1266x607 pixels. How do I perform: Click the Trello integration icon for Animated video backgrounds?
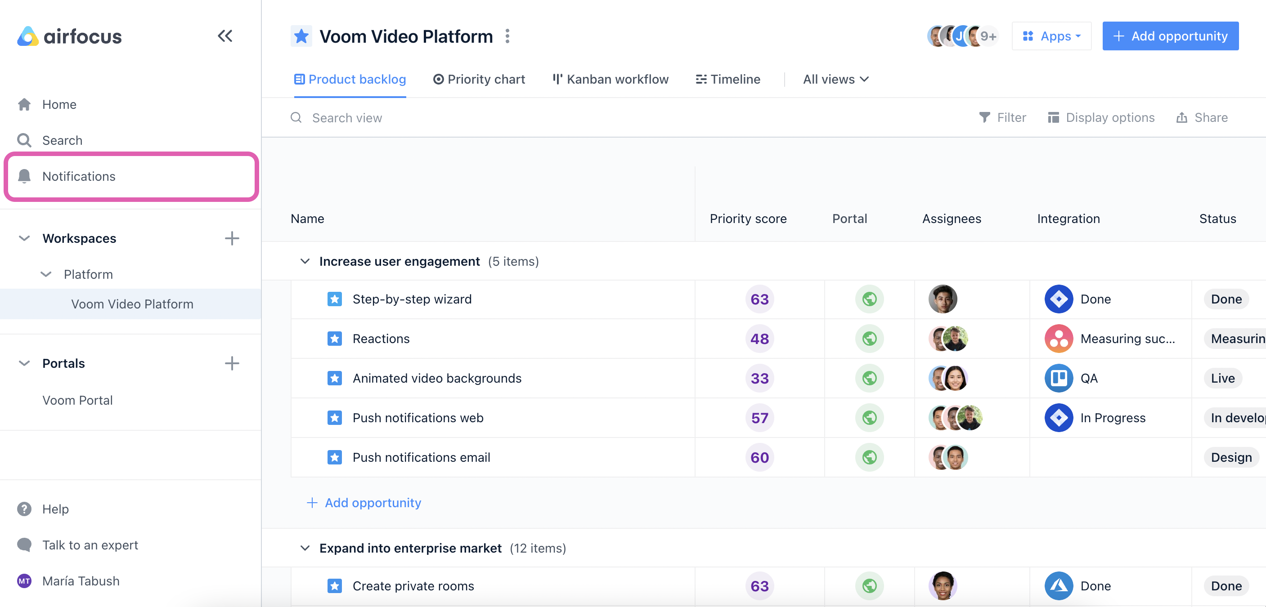click(1059, 378)
